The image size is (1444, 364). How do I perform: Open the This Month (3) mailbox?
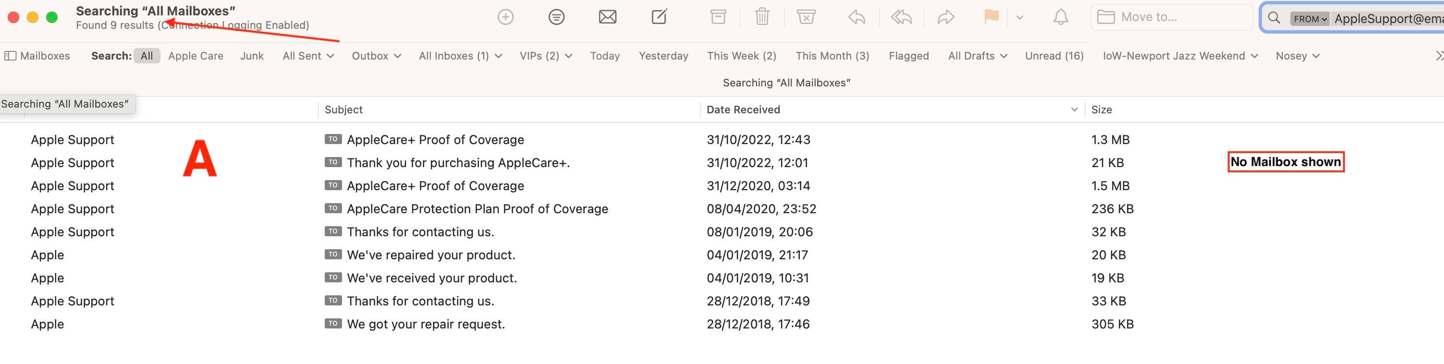pyautogui.click(x=832, y=56)
